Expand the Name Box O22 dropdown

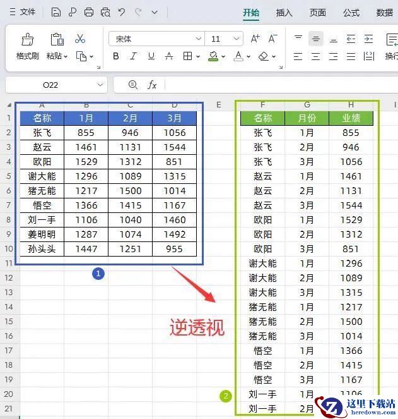[x=100, y=85]
